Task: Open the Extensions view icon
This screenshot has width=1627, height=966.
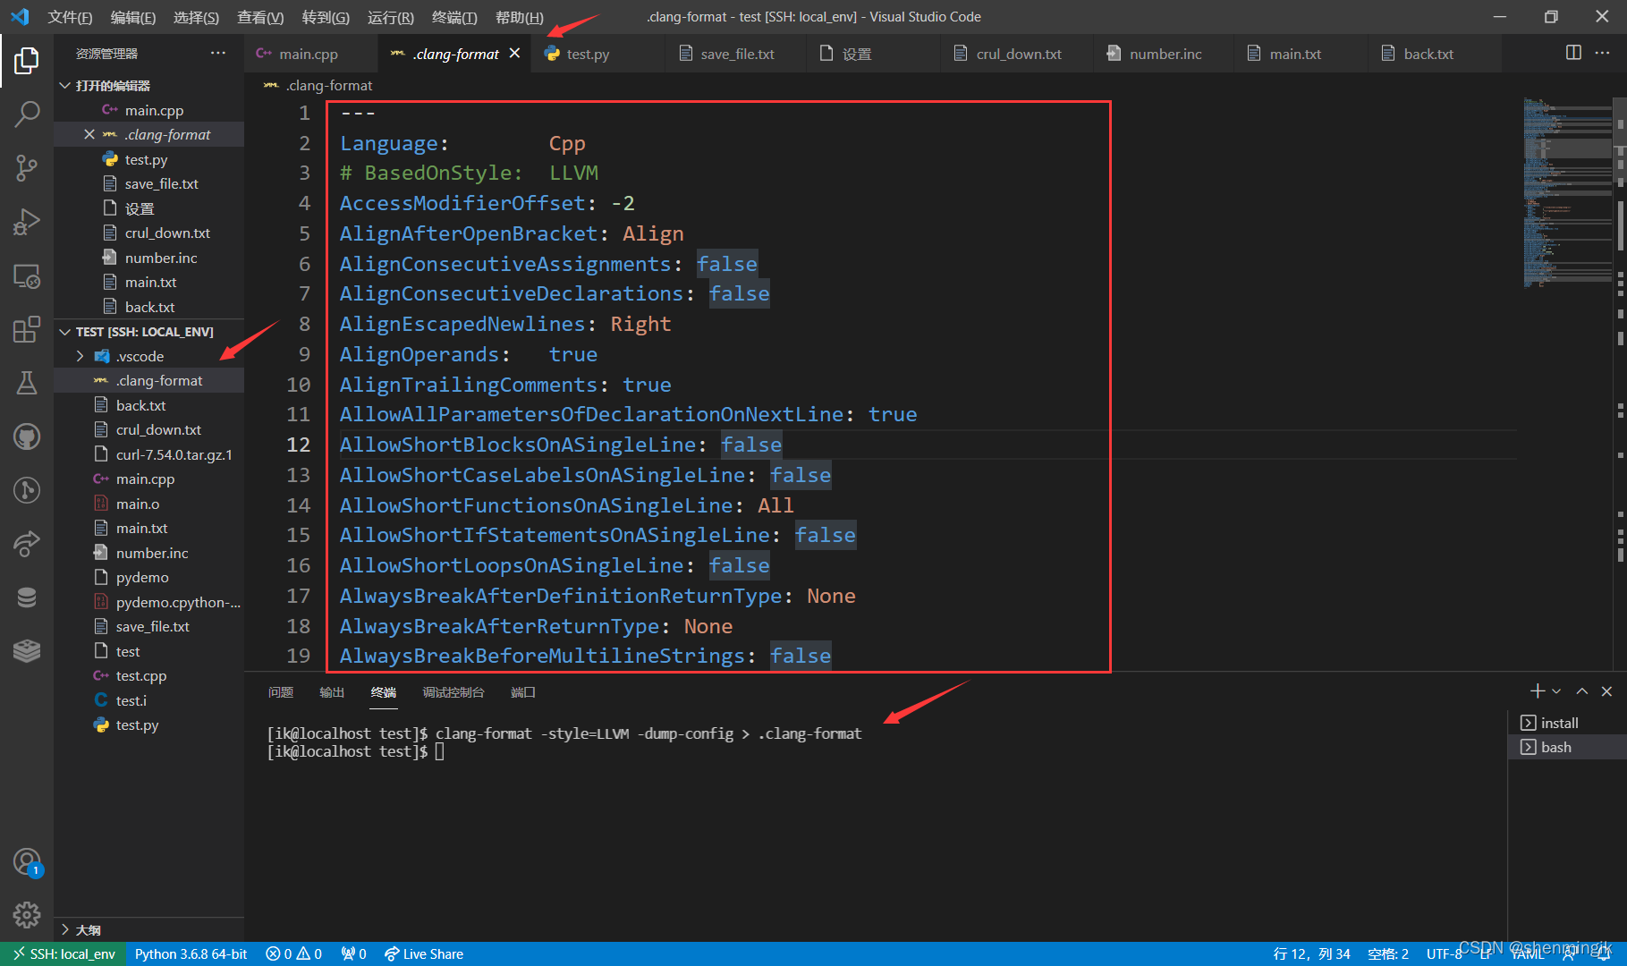Action: coord(27,329)
